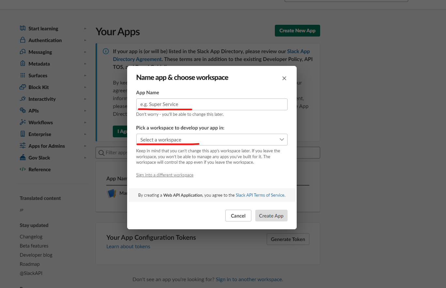The image size is (446, 288).
Task: Click the Interactivity plug icon
Action: [x=22, y=99]
